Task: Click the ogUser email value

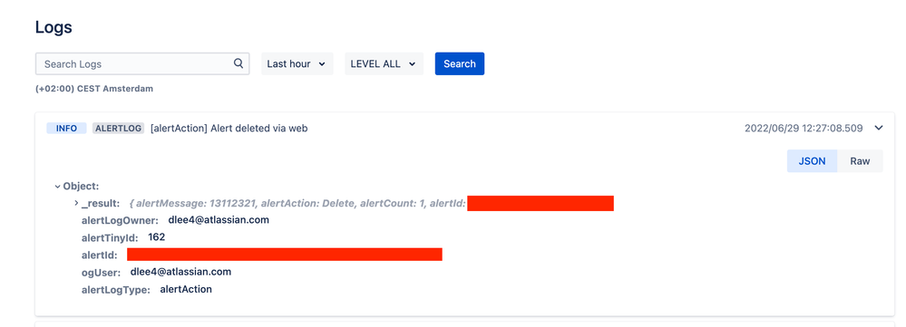Action: (180, 272)
